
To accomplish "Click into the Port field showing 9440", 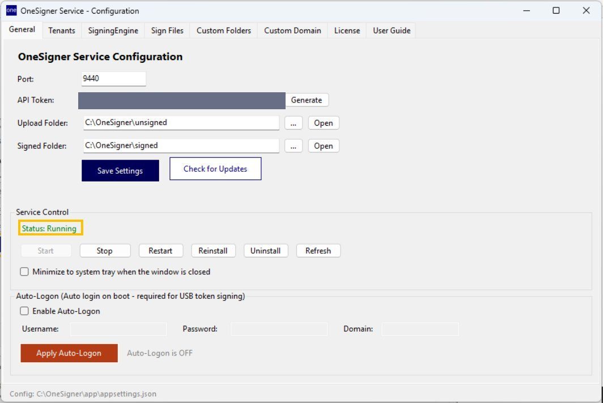I will tap(114, 79).
